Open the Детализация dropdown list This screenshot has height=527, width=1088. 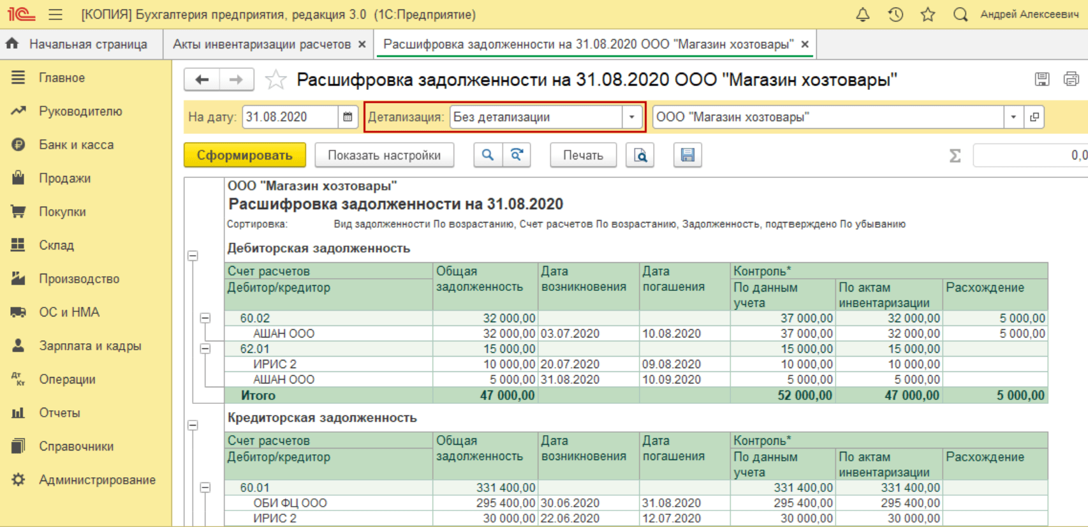(x=631, y=117)
